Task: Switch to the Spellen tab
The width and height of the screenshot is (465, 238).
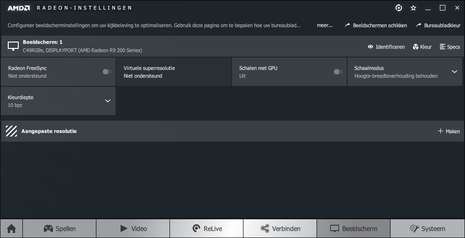Action: [x=59, y=228]
